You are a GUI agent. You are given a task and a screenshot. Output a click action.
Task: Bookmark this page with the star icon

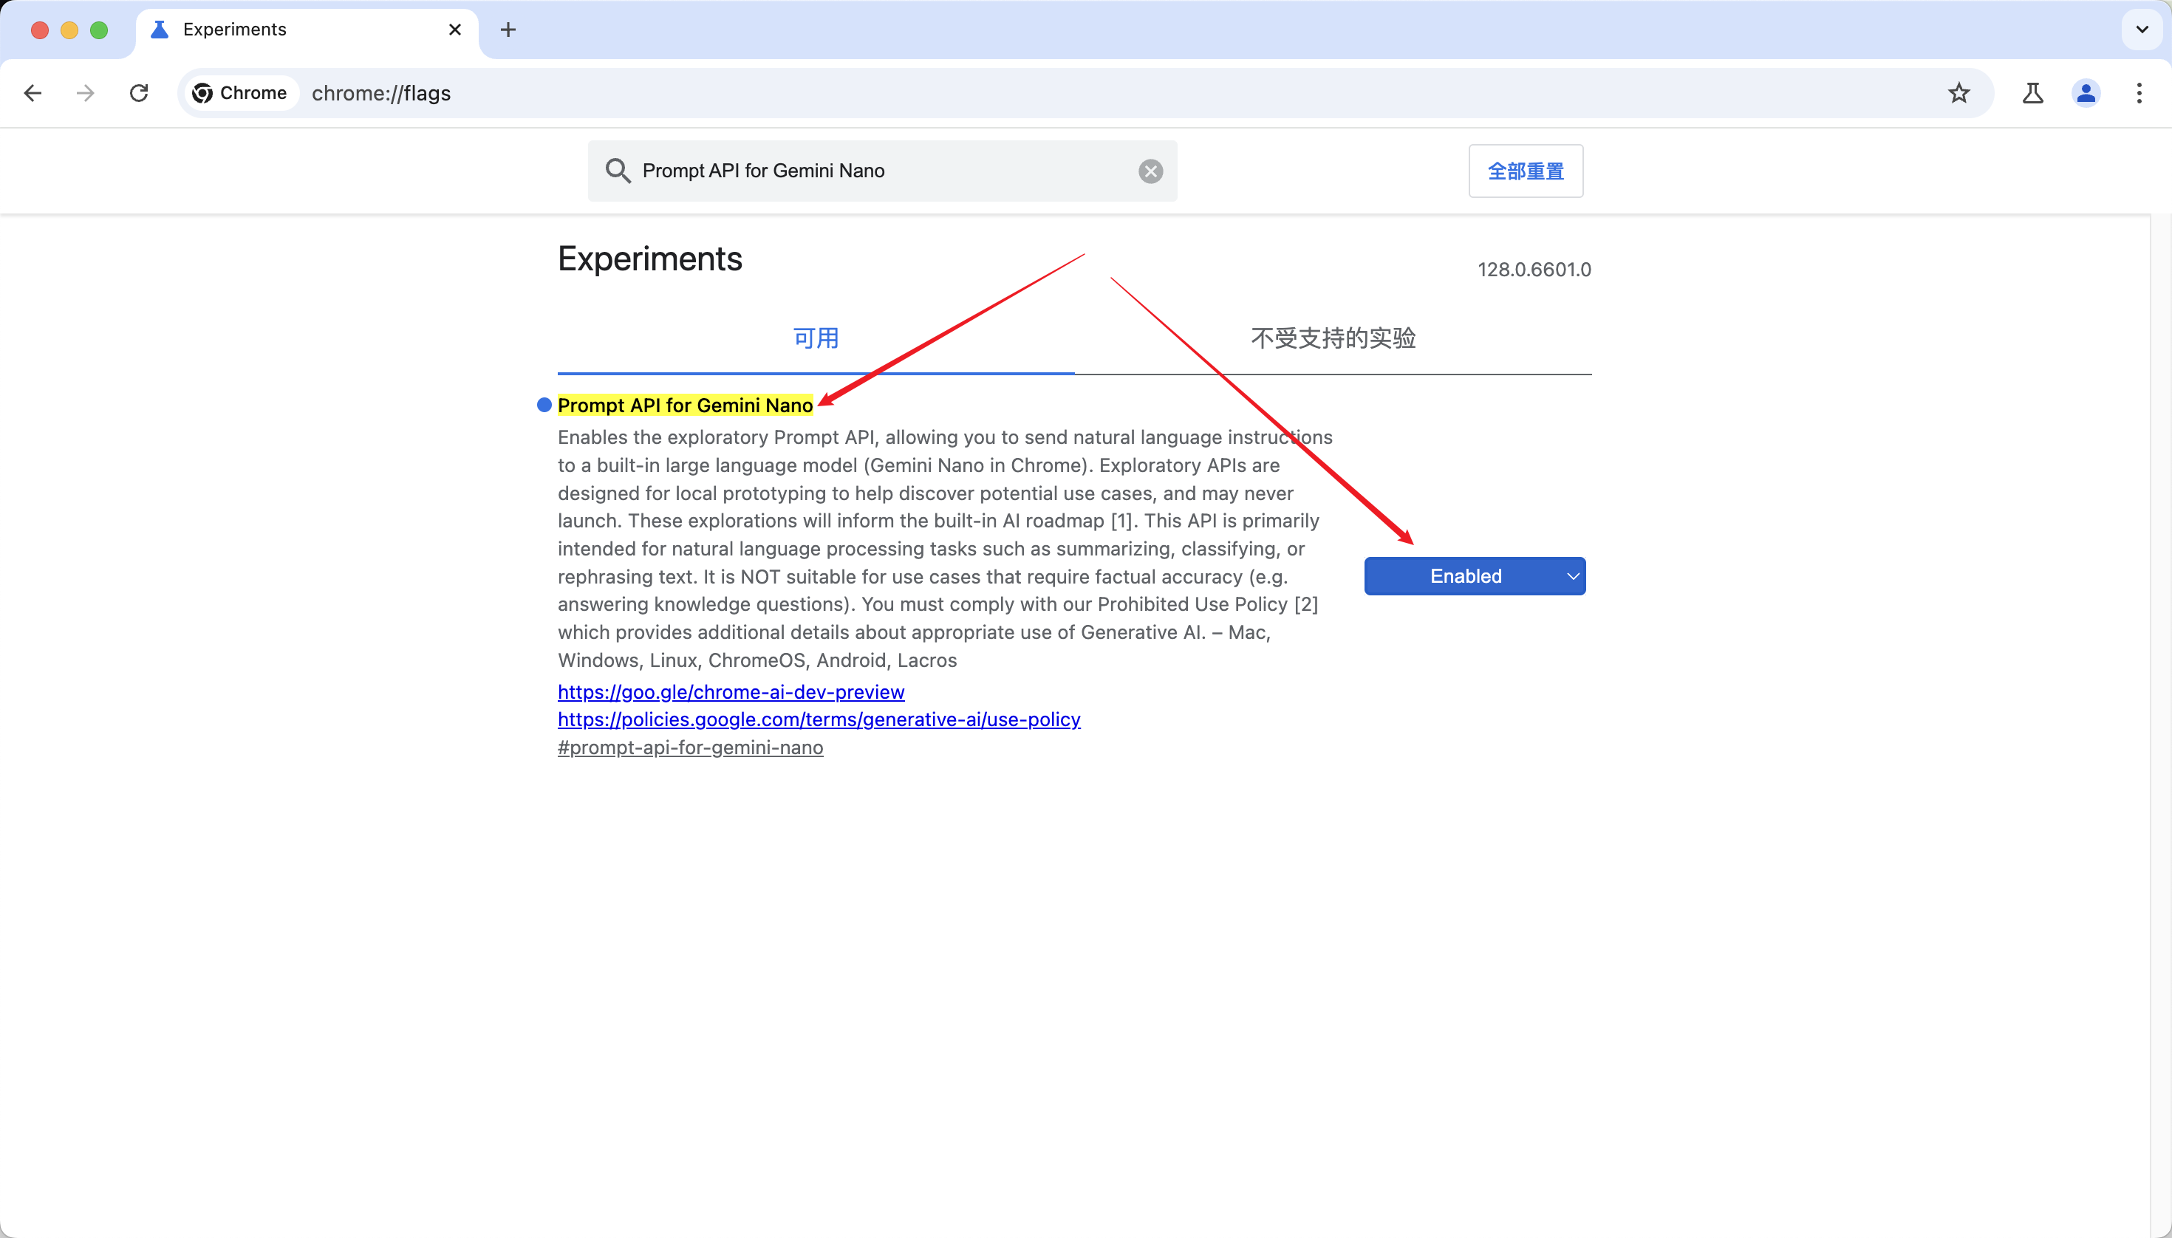pyautogui.click(x=1959, y=92)
